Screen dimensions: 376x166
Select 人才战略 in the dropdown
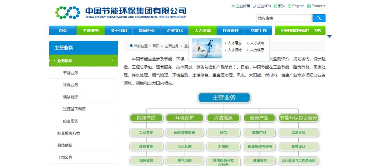257,43
